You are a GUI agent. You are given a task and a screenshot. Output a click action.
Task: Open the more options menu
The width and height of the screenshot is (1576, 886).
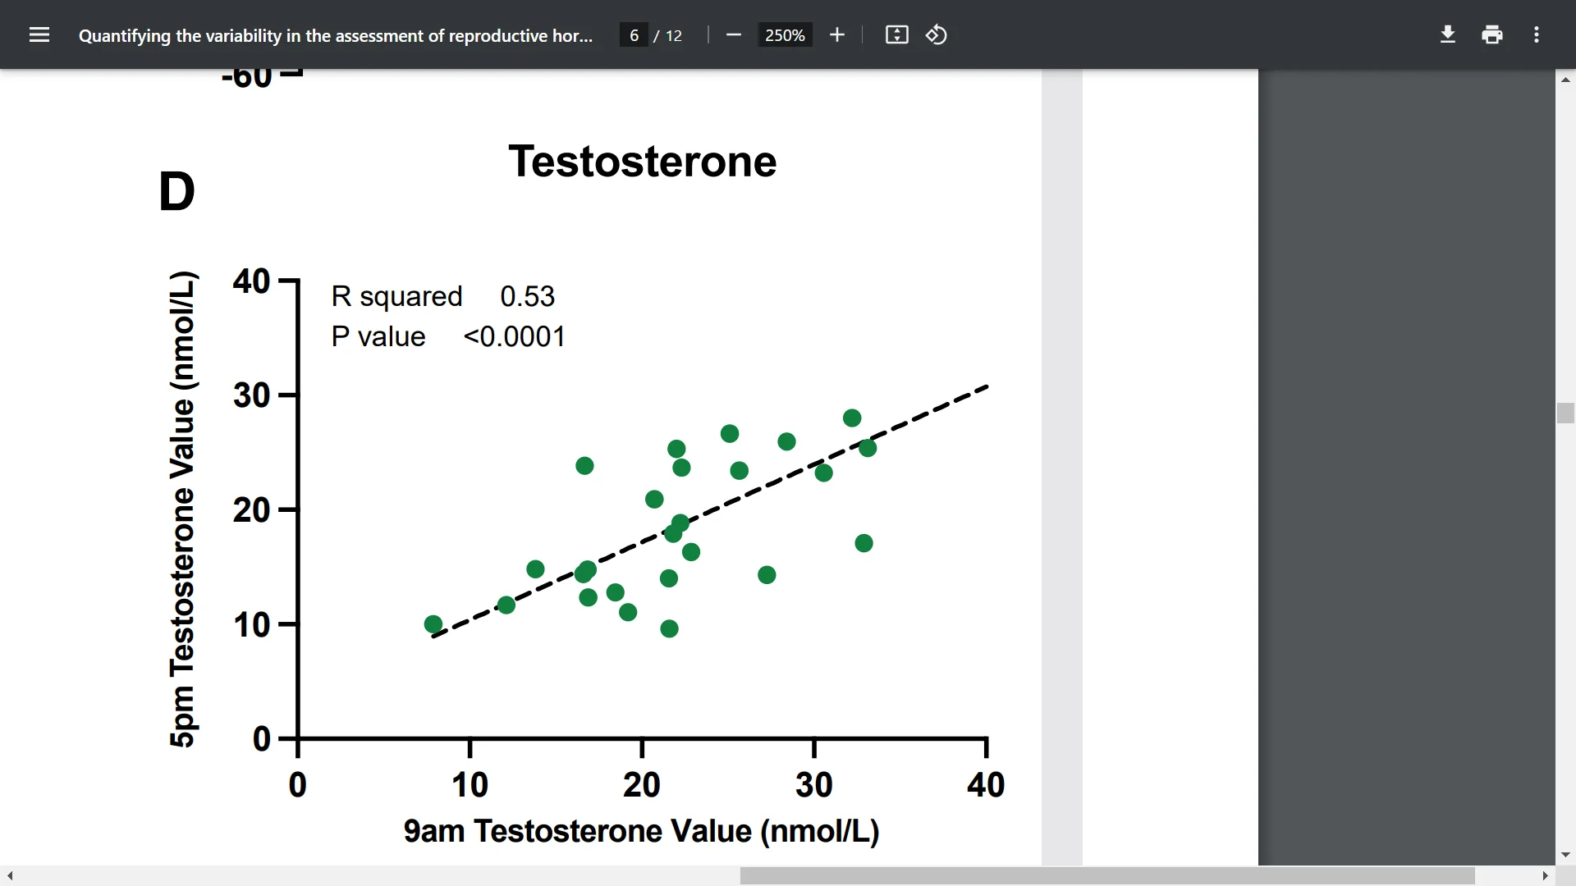pyautogui.click(x=1536, y=34)
